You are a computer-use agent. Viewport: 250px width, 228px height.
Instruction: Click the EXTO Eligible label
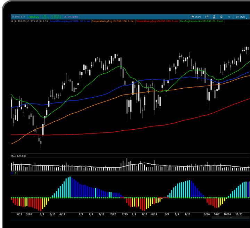pos(71,17)
